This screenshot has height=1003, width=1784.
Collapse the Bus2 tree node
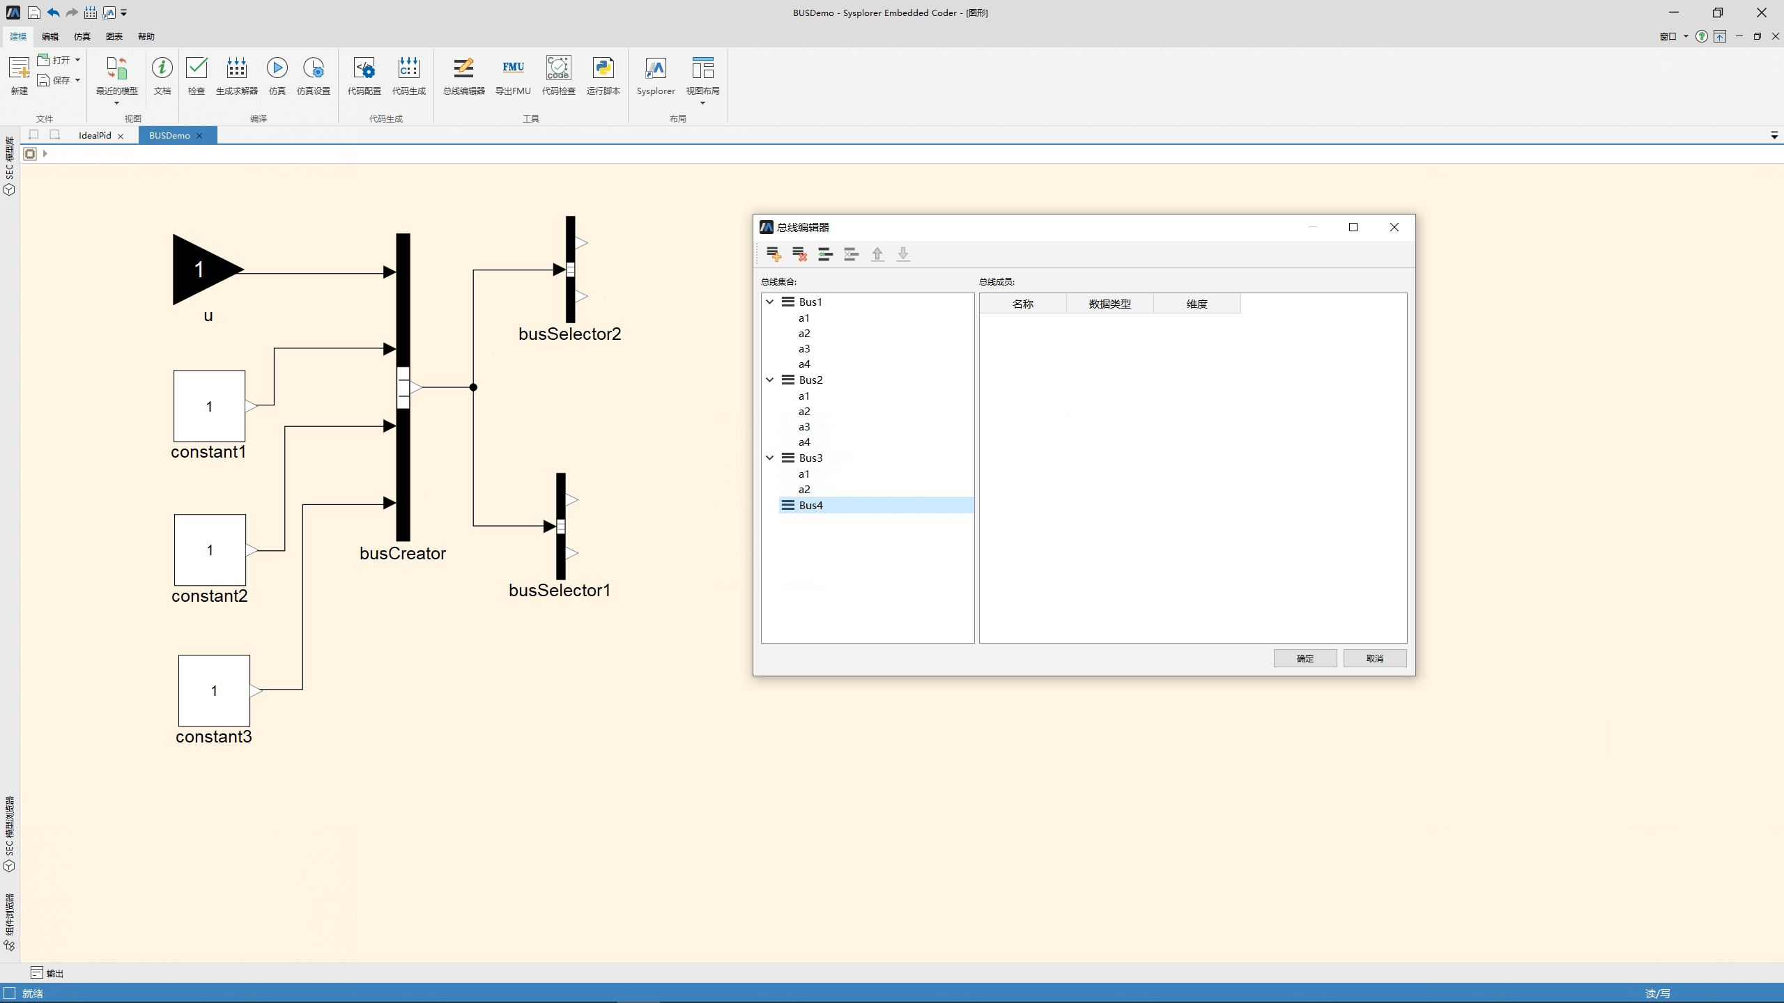click(770, 380)
